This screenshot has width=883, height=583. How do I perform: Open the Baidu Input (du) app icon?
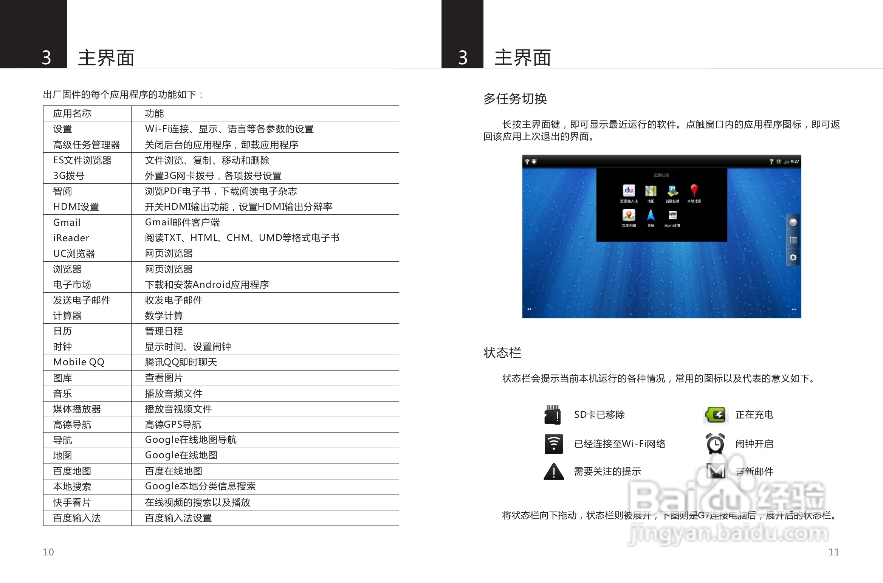coord(629,191)
